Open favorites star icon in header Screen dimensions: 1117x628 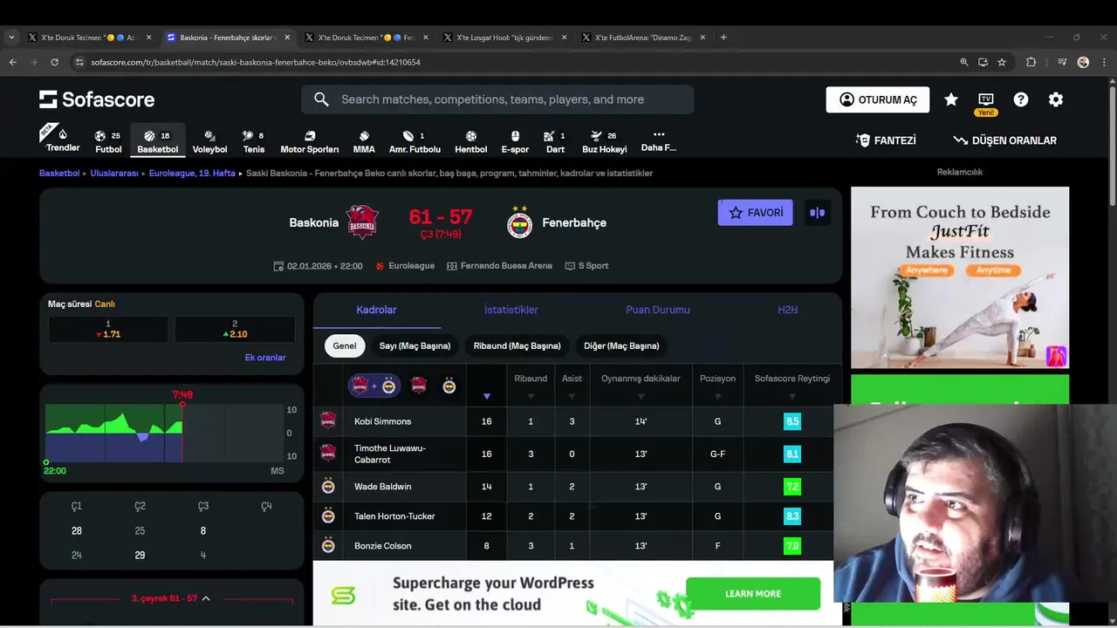point(951,99)
